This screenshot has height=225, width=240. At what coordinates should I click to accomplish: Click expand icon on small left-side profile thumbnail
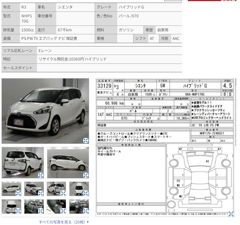tap(18, 193)
